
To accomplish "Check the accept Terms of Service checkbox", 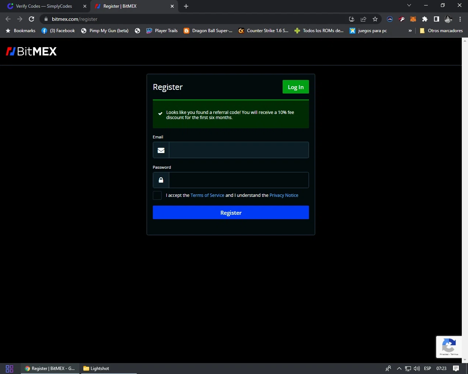I will [x=157, y=195].
